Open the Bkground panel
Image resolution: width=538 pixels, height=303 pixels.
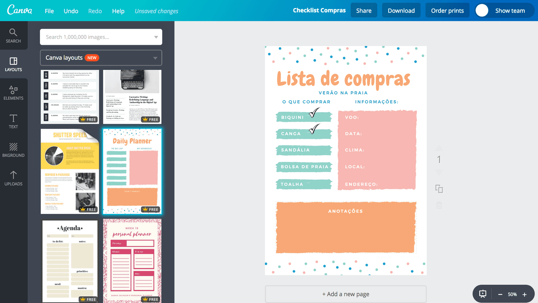click(13, 150)
